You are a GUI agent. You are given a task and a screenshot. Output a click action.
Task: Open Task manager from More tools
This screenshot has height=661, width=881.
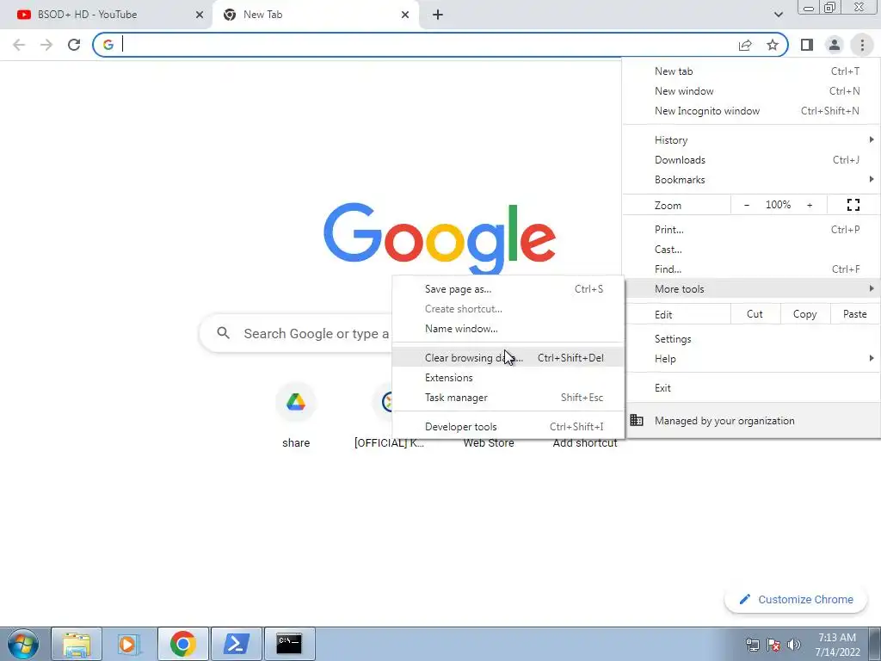[x=508, y=398]
